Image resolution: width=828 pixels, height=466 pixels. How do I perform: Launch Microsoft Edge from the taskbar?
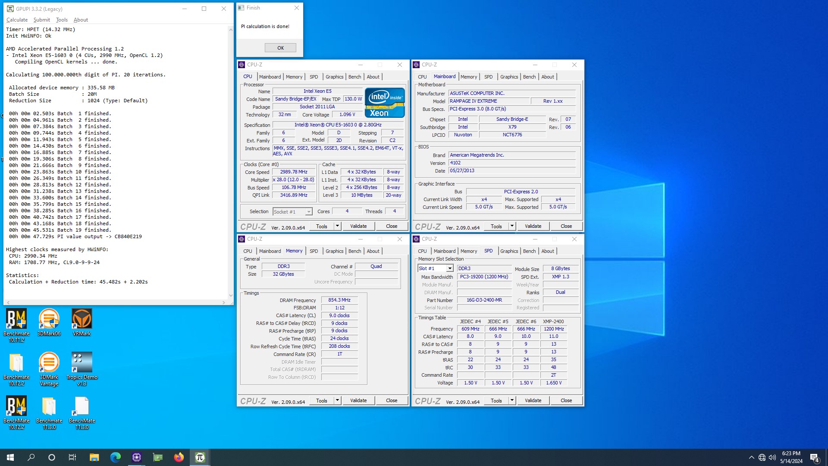(x=115, y=457)
